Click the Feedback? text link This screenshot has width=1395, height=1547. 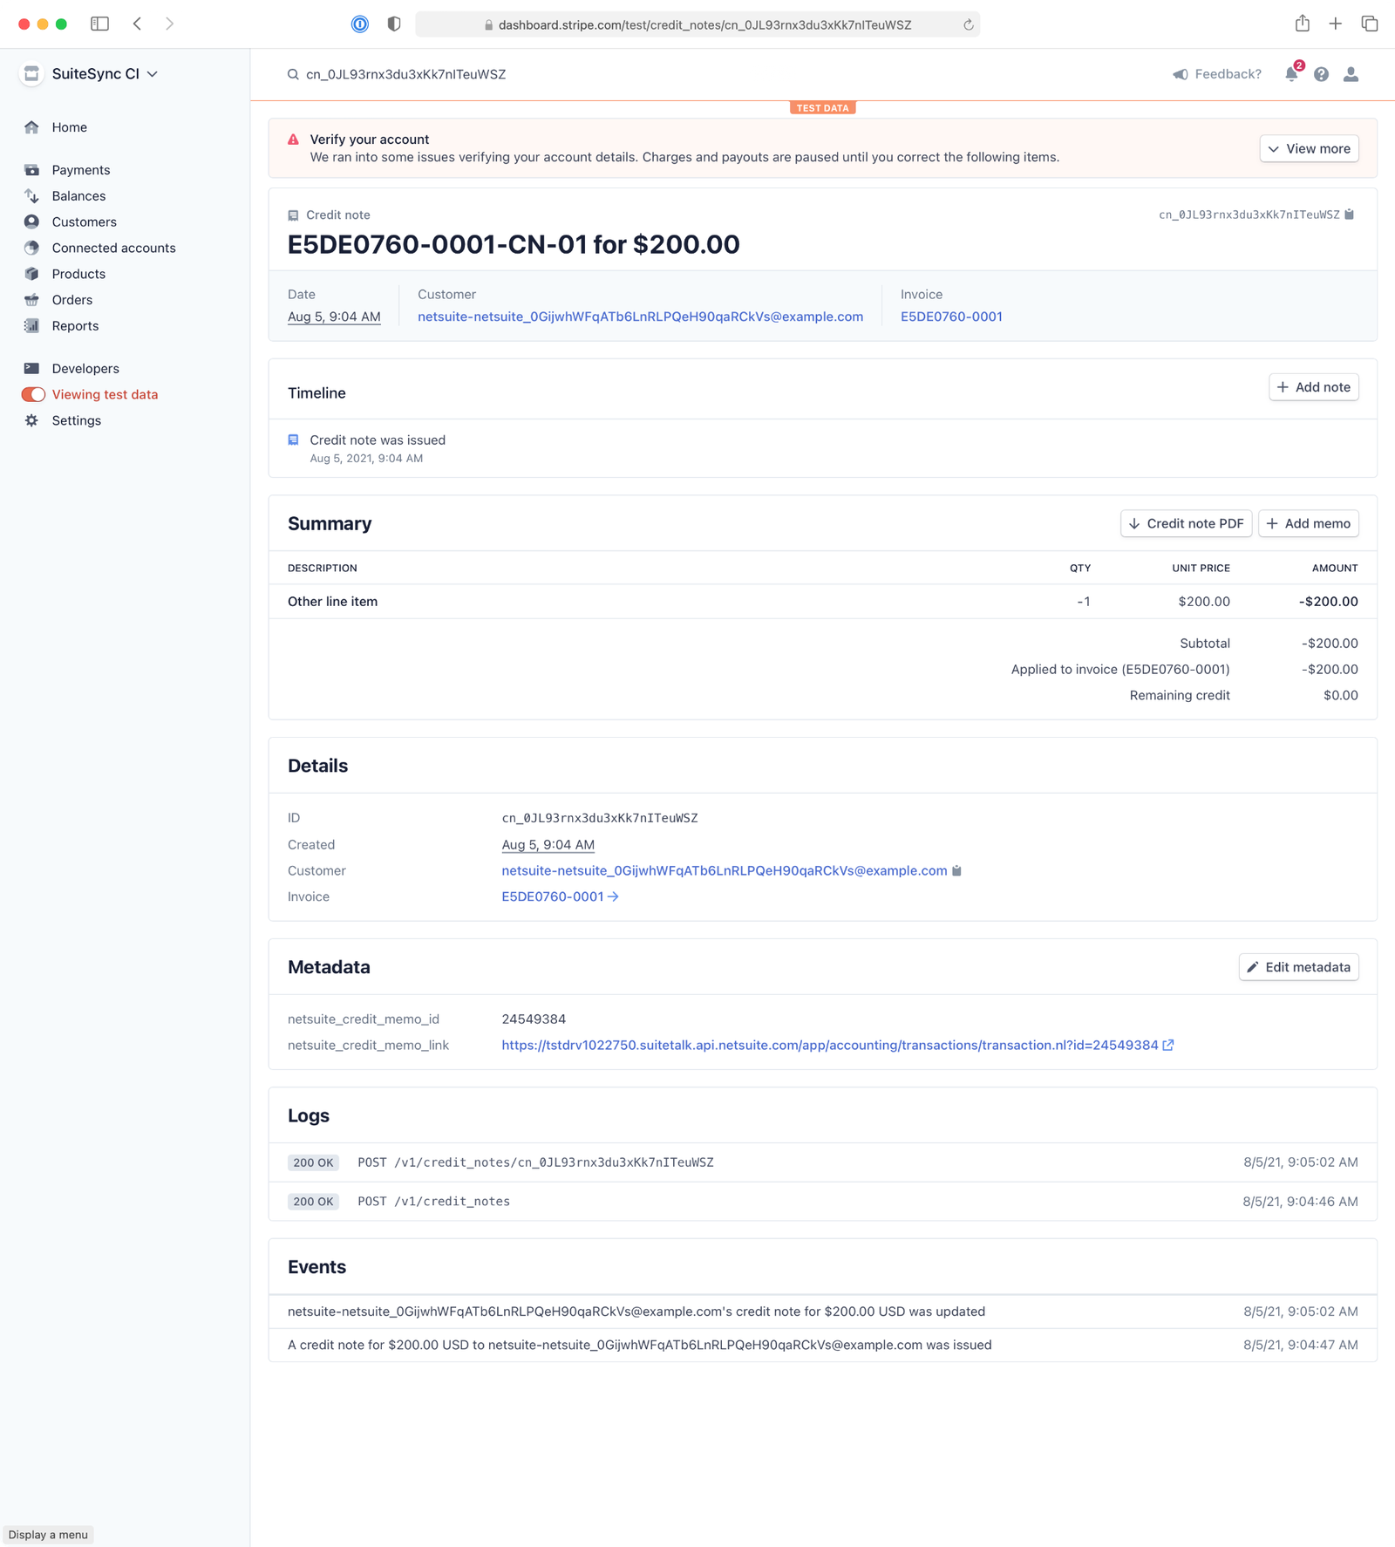click(1228, 74)
